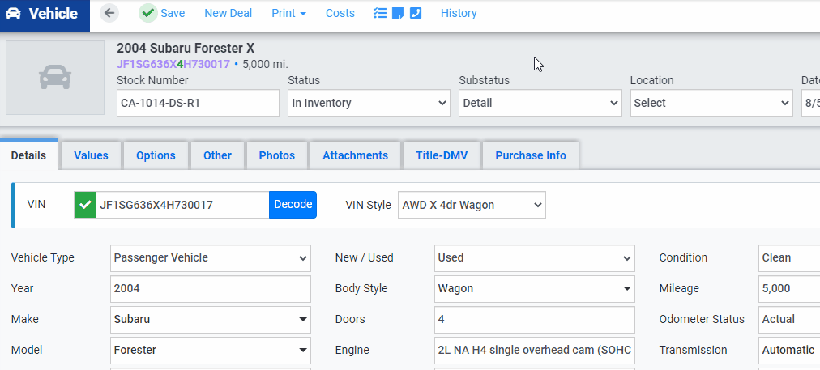Open the Condition dropdown showing Clean

(789, 258)
